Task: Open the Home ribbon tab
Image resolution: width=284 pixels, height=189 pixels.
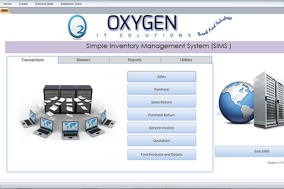Action: [x=8, y=4]
